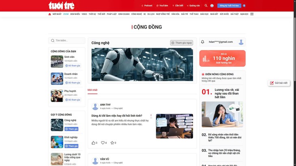
Task: Select the Mới nhất tab
Action: 92,90
